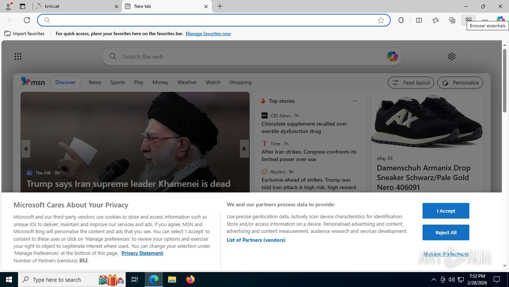The width and height of the screenshot is (509, 287).
Task: Open the app launcher grid icon
Action: pos(18,56)
